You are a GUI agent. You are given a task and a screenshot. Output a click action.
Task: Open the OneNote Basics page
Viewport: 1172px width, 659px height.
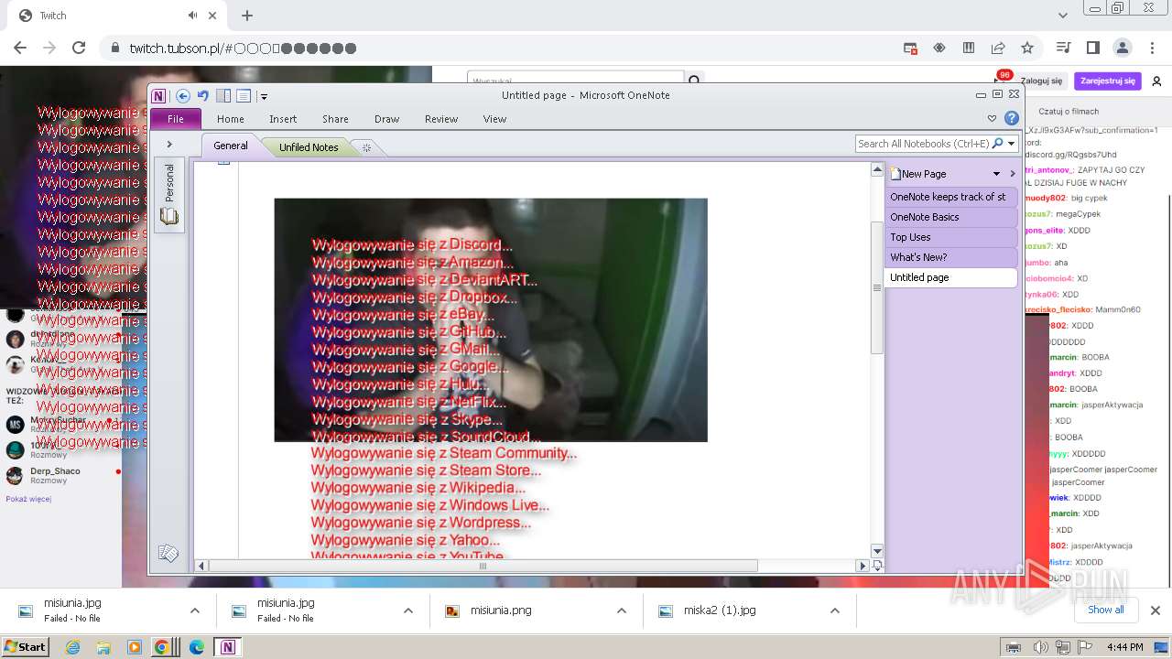point(951,217)
